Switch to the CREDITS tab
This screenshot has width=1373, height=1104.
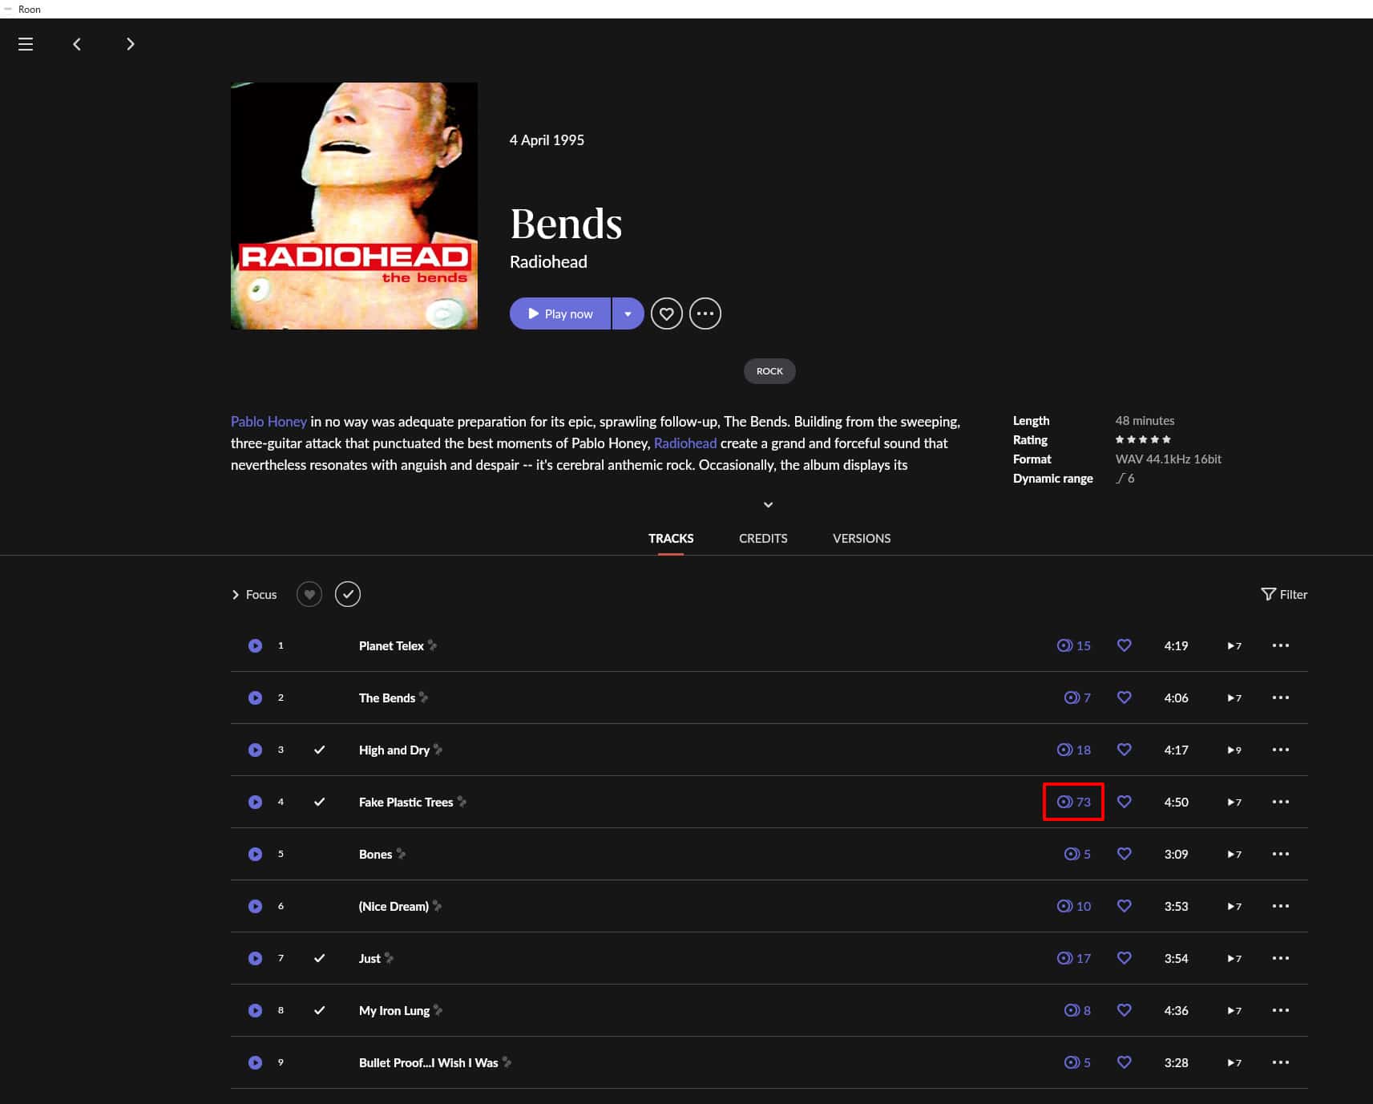763,538
